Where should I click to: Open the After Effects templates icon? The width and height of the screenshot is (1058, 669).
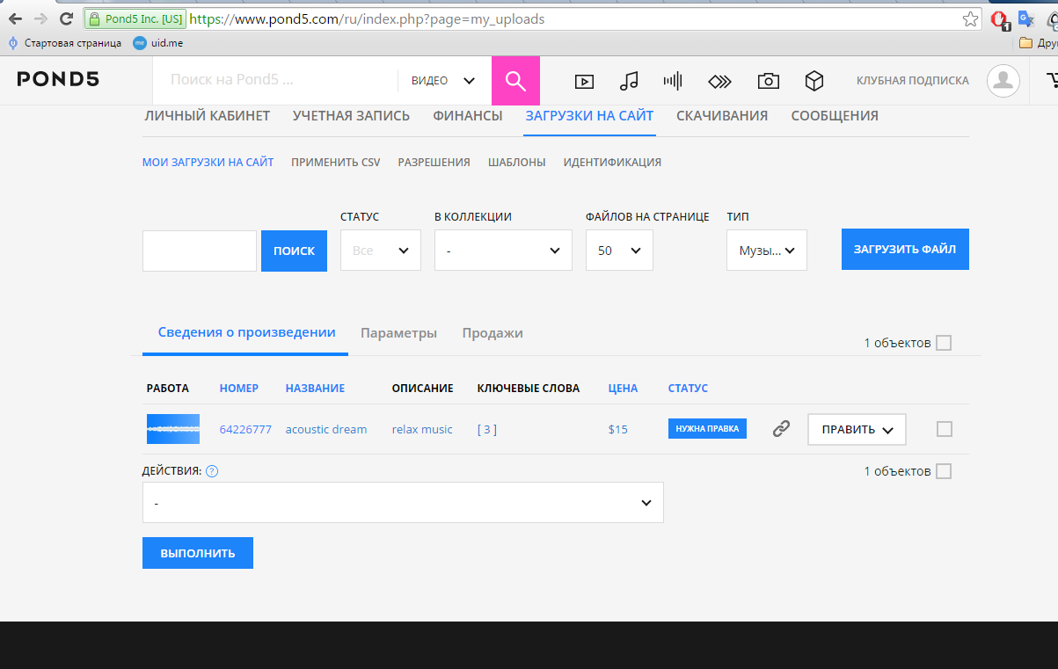[x=720, y=82]
